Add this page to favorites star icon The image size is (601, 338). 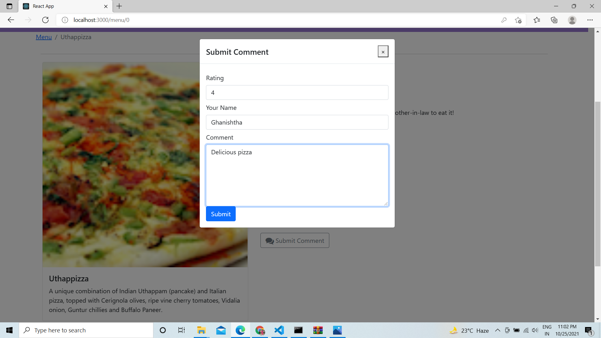click(x=518, y=20)
